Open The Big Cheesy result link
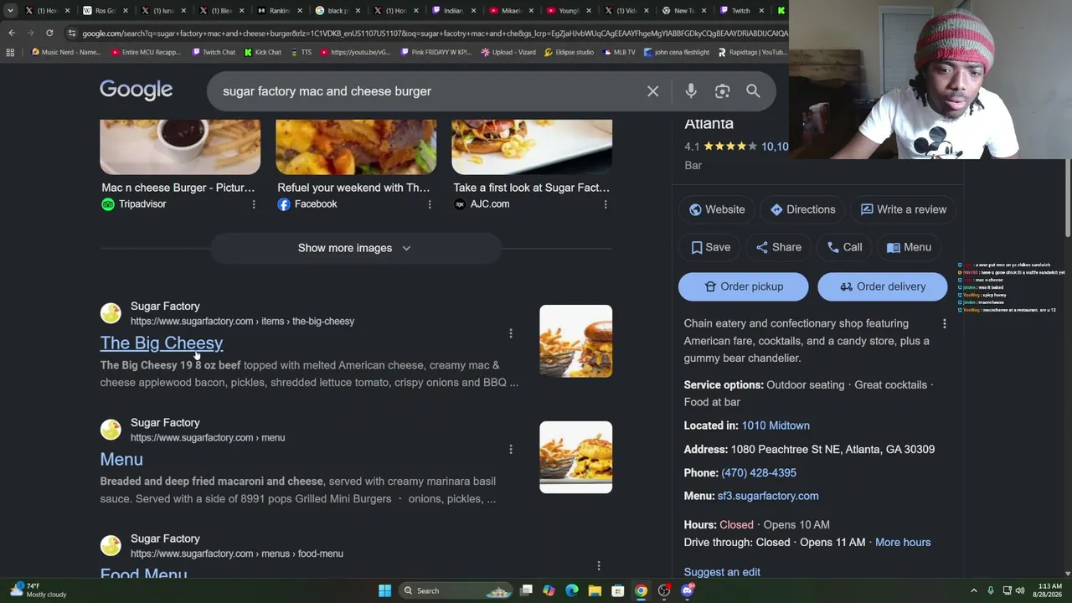 point(162,343)
